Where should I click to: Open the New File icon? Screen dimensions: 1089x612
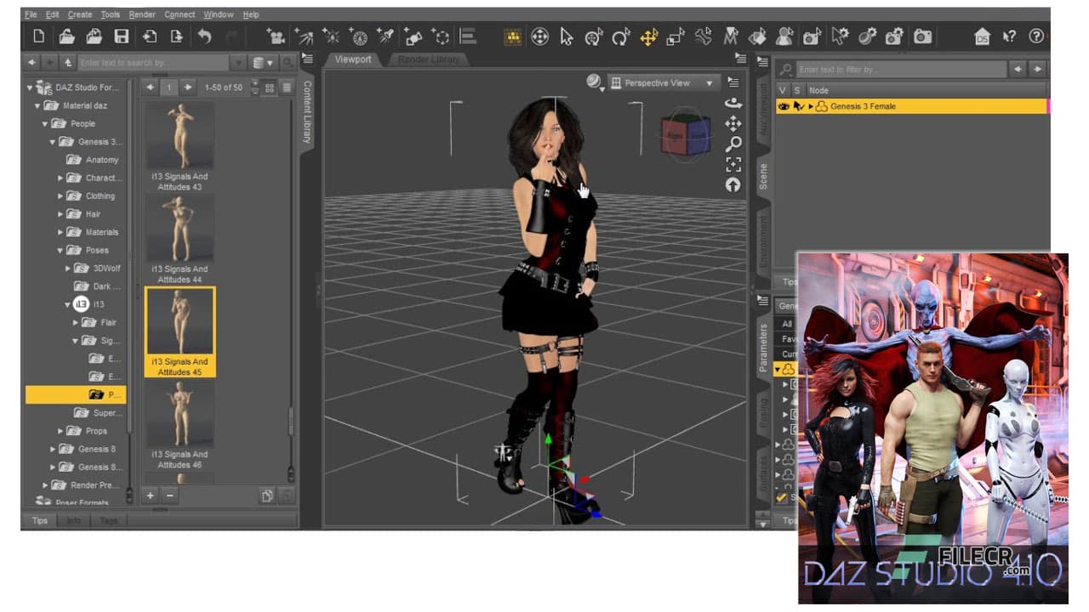(x=40, y=37)
